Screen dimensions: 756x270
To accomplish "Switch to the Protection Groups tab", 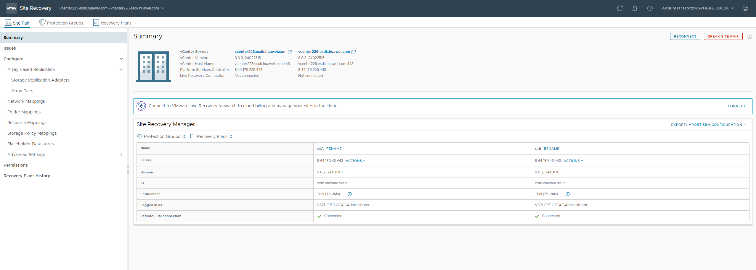I will (61, 23).
